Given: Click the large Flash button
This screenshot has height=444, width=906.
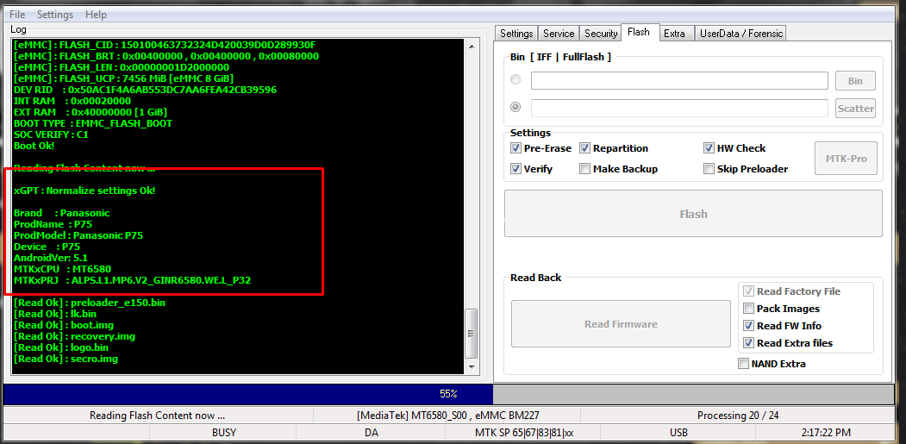Looking at the screenshot, I should (x=693, y=214).
